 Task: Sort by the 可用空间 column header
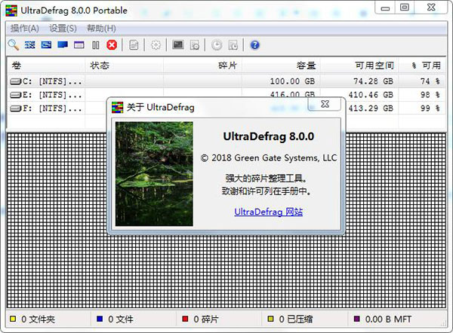tap(359, 66)
